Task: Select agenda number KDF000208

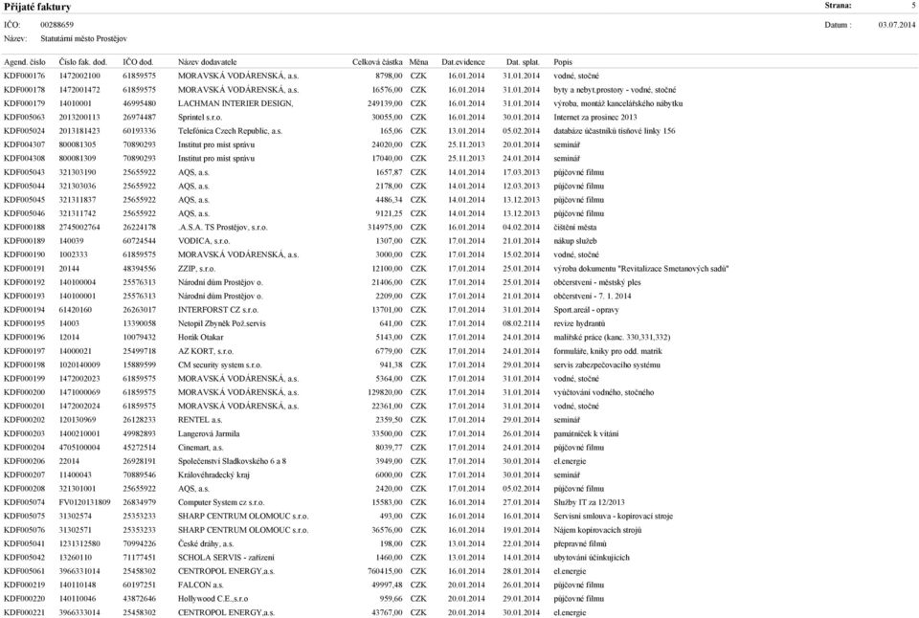Action: pos(24,489)
